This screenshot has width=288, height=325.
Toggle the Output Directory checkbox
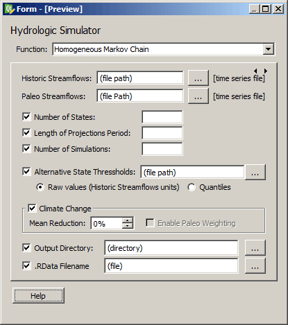click(x=26, y=248)
